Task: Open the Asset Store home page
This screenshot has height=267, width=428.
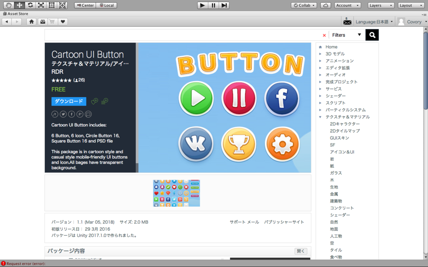Action: pos(31,22)
